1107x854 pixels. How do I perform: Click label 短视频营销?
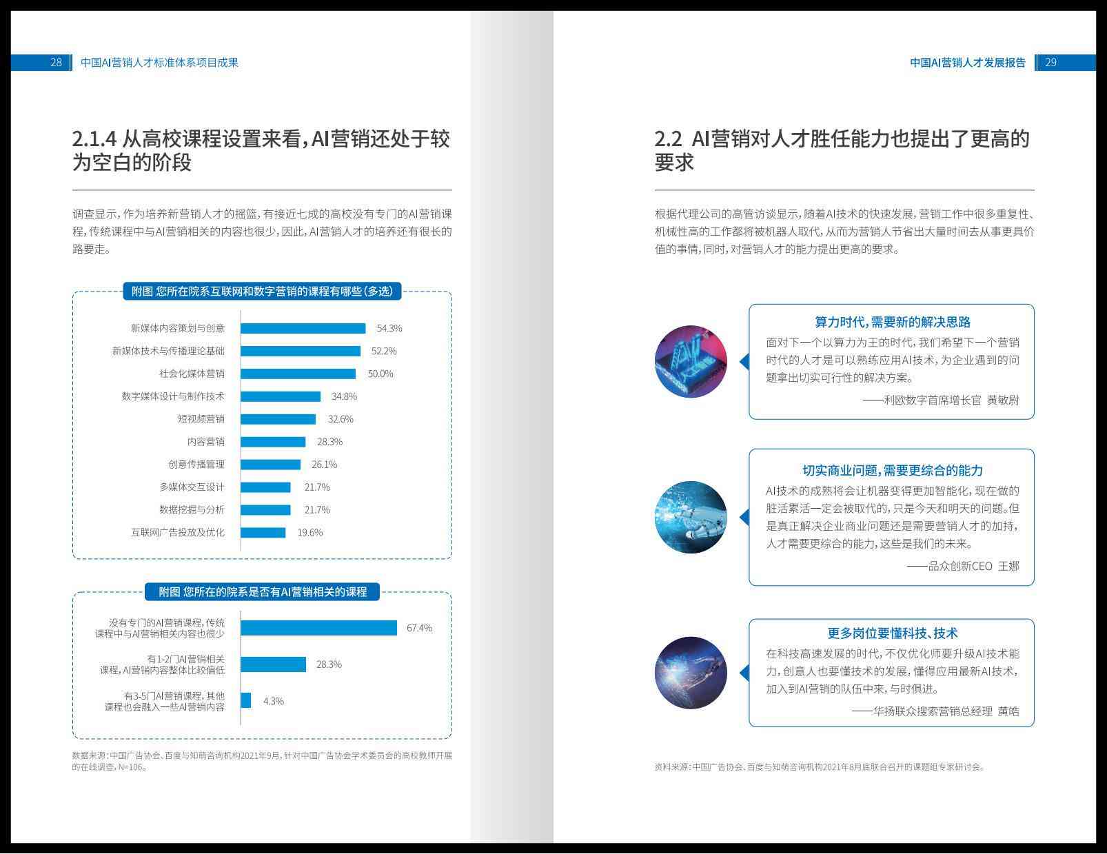point(201,419)
